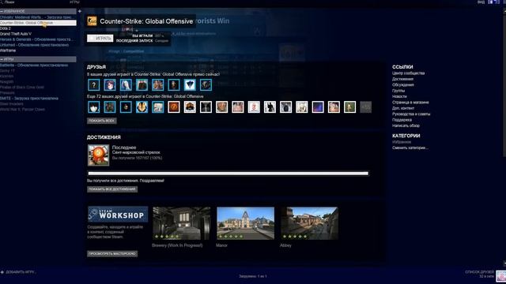Viewport: 506px width, 284px height.
Task: Open the black silhouette on white avatar
Action: coord(270,107)
